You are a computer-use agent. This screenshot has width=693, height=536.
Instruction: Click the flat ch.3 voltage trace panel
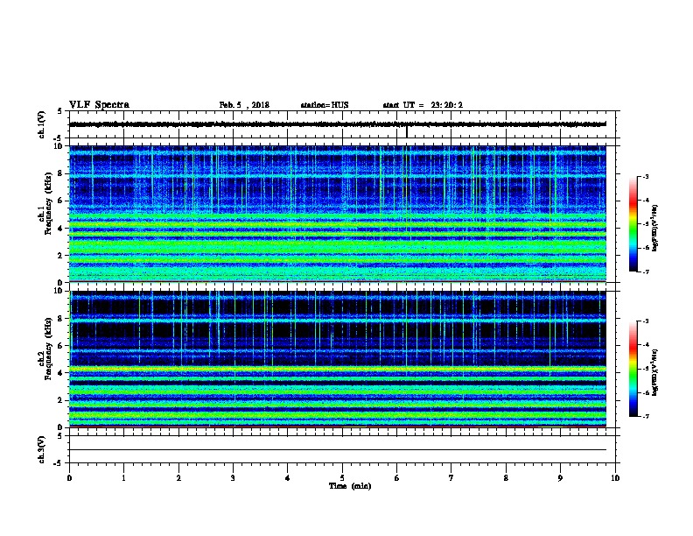point(342,449)
